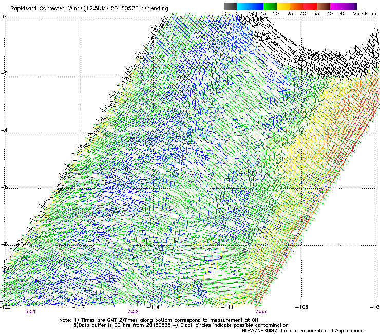Click the '-4' latitude axis label
The image size is (380, 334).
coord(4,130)
